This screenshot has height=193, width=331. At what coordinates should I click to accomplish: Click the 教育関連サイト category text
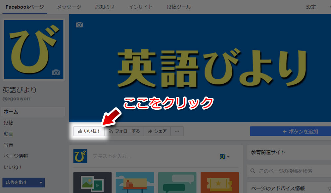pyautogui.click(x=268, y=152)
